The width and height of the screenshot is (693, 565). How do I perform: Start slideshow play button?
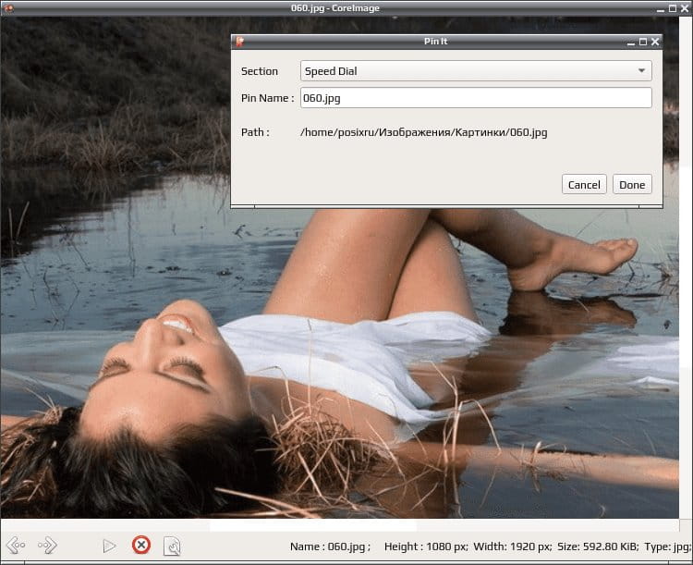tap(109, 546)
